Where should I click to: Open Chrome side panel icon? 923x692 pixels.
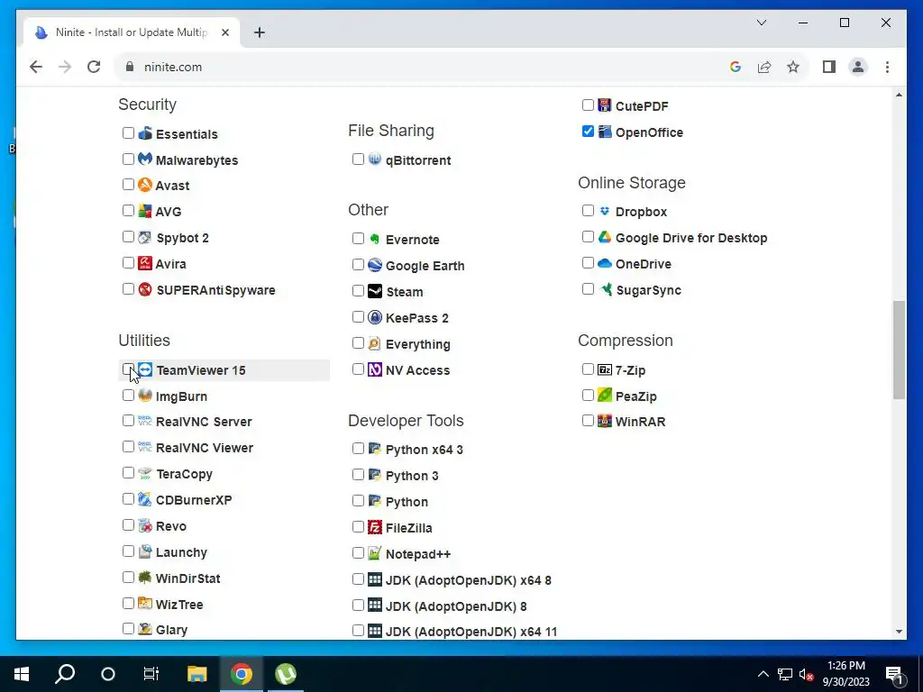point(829,67)
